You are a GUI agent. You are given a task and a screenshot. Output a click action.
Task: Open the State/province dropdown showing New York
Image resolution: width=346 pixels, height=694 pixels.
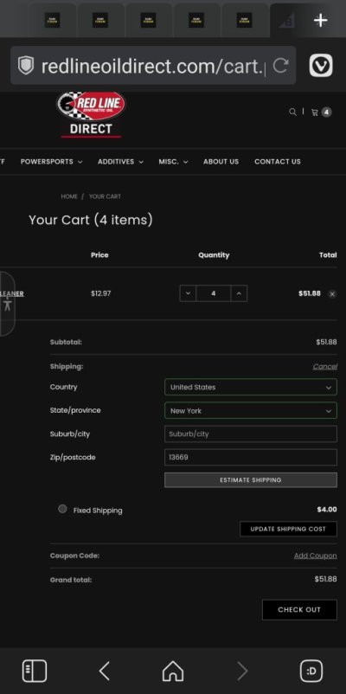[251, 410]
